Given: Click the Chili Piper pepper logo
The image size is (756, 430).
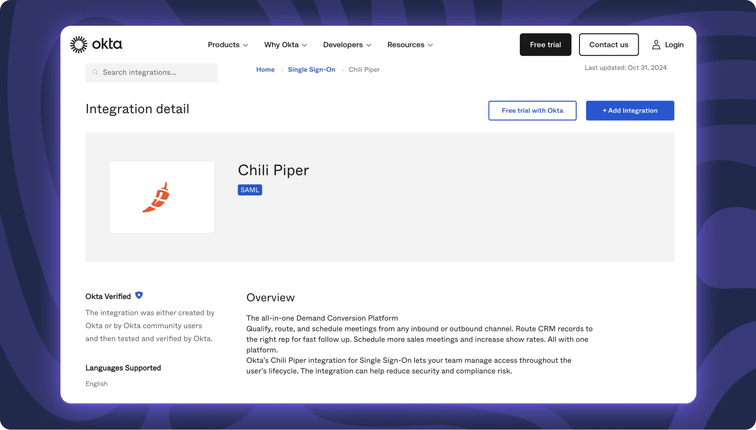Looking at the screenshot, I should pyautogui.click(x=157, y=197).
